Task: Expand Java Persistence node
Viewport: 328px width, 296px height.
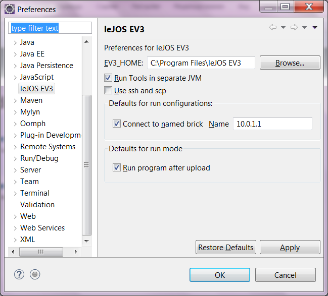Action: (x=15, y=66)
